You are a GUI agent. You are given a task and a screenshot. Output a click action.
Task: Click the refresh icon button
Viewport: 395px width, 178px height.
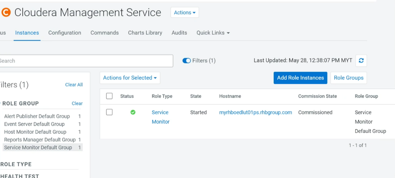click(361, 61)
